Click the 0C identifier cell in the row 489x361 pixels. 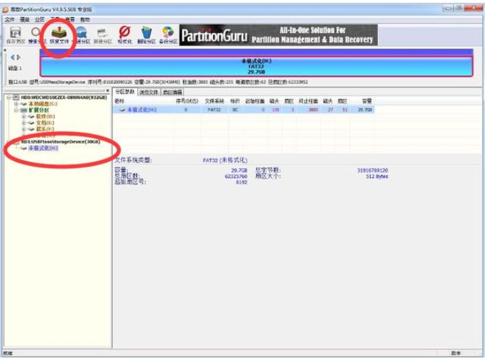tap(235, 109)
